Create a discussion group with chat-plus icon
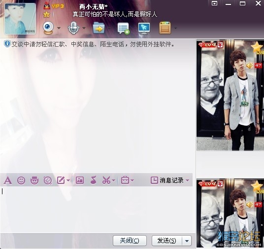This screenshot has width=264, height=249. pos(124,28)
